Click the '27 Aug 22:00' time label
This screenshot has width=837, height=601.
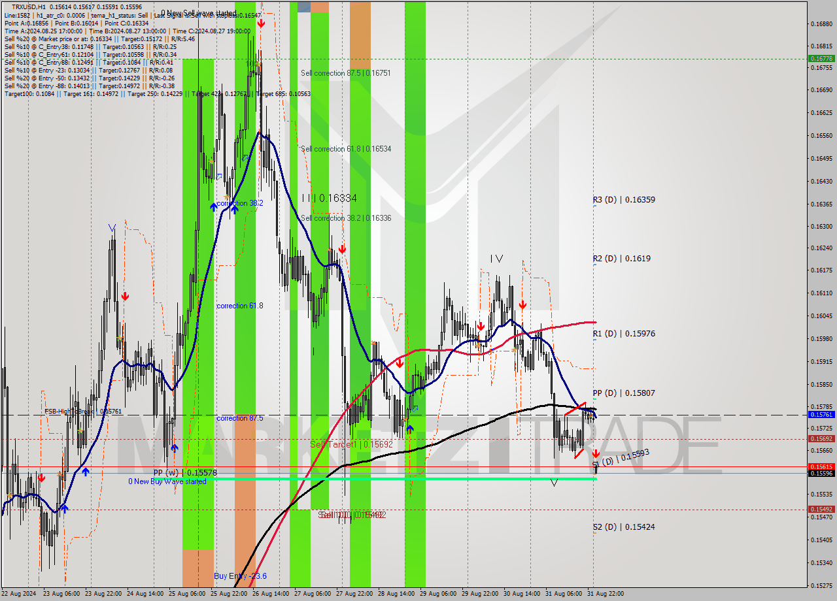[x=354, y=594]
